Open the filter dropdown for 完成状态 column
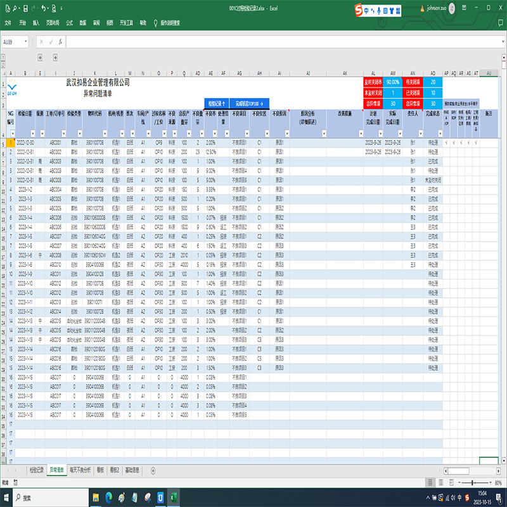The image size is (507, 507). tap(440, 134)
